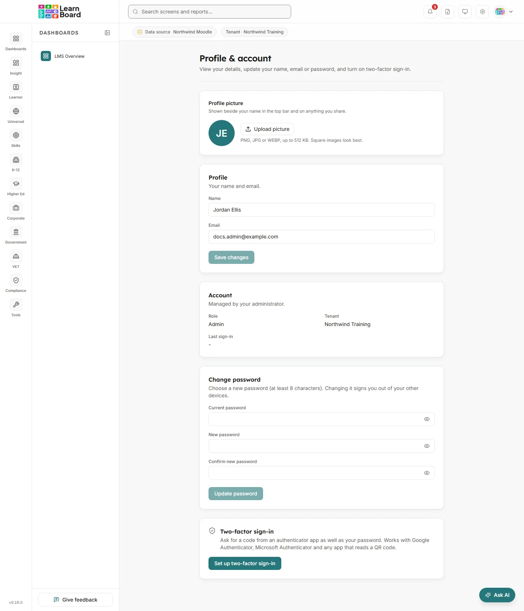Show the Current password text
Viewport: 524px width, 611px height.
(x=427, y=419)
